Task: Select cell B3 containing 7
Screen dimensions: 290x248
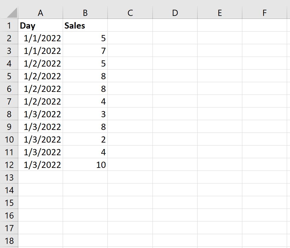Action: tap(85, 51)
